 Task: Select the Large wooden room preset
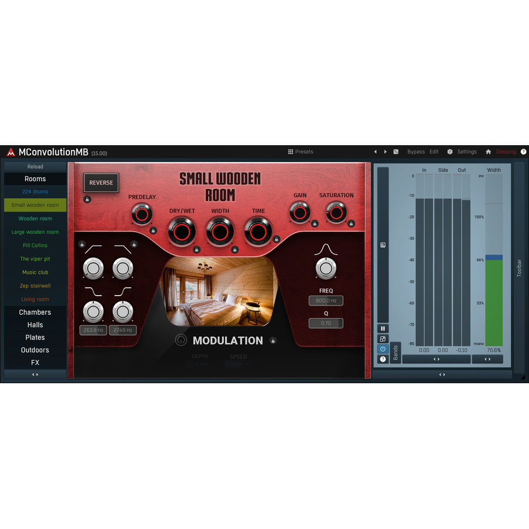35,232
